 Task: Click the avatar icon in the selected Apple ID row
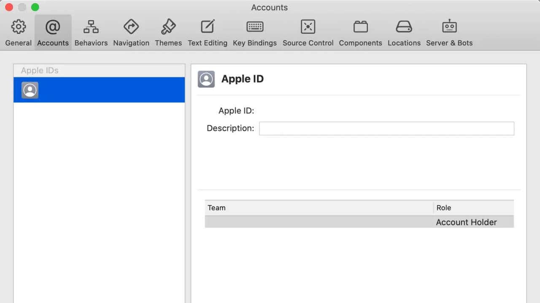pos(30,90)
